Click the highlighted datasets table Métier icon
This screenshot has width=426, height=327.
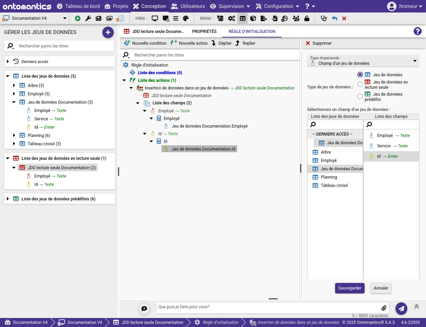[242, 18]
